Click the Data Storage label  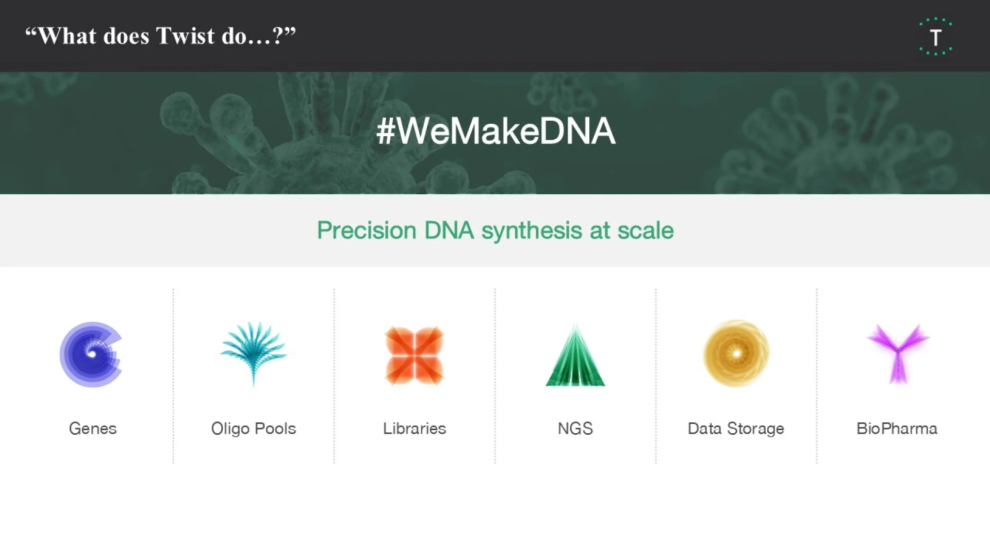click(736, 429)
